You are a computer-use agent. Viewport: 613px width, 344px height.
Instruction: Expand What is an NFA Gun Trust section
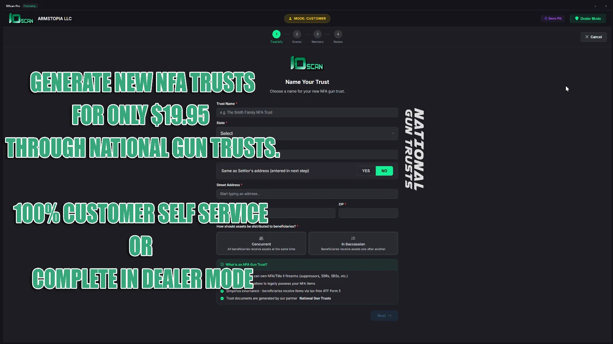pyautogui.click(x=307, y=264)
